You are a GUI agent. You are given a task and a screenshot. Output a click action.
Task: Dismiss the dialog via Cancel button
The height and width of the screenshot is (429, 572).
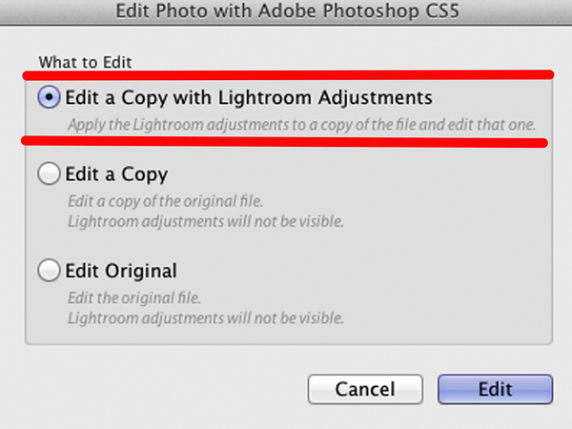click(365, 389)
